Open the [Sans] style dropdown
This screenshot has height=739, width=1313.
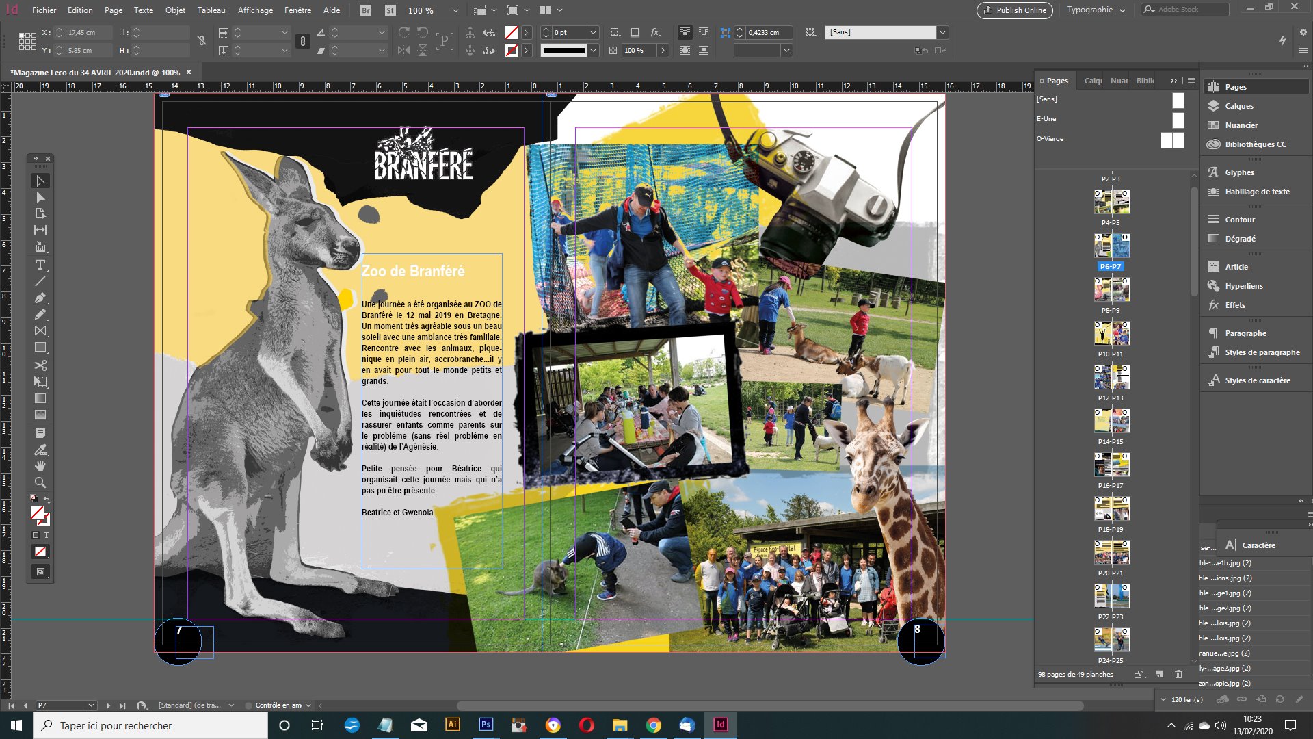942,32
